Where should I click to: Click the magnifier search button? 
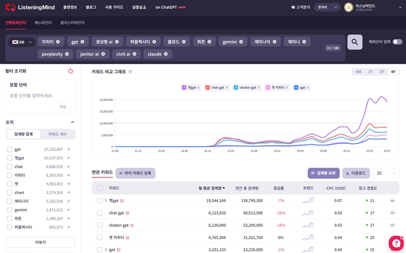pos(354,42)
